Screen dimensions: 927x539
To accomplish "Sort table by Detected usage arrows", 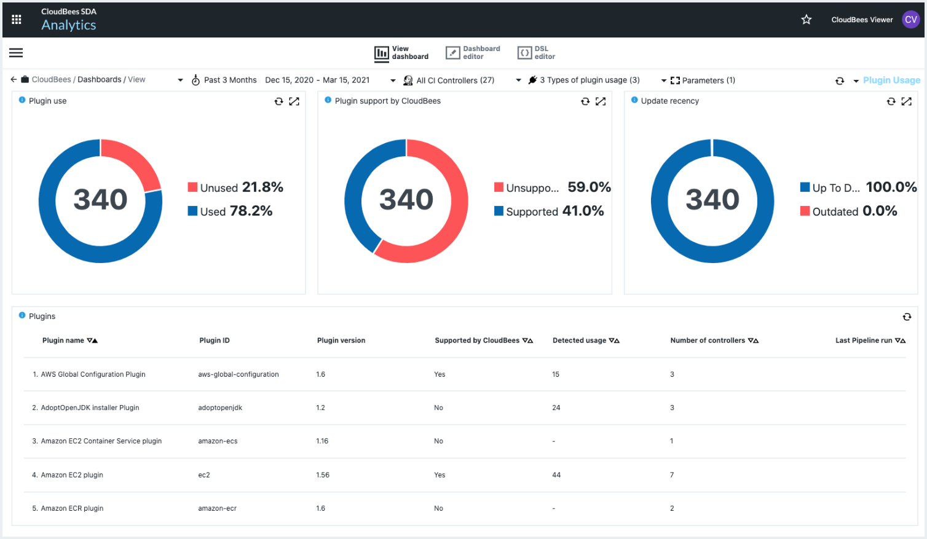I will [x=614, y=340].
